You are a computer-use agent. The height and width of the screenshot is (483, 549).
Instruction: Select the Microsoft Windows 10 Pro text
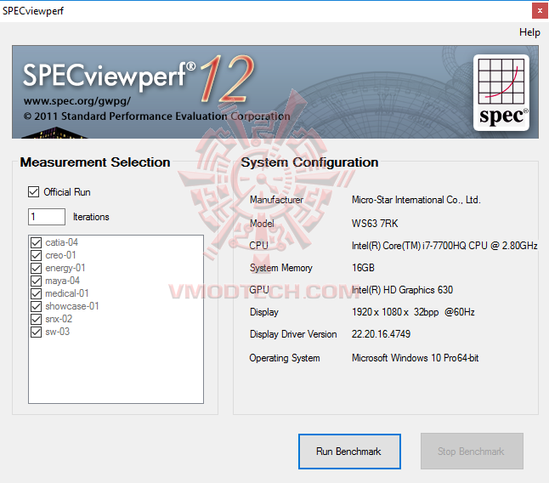tap(415, 358)
